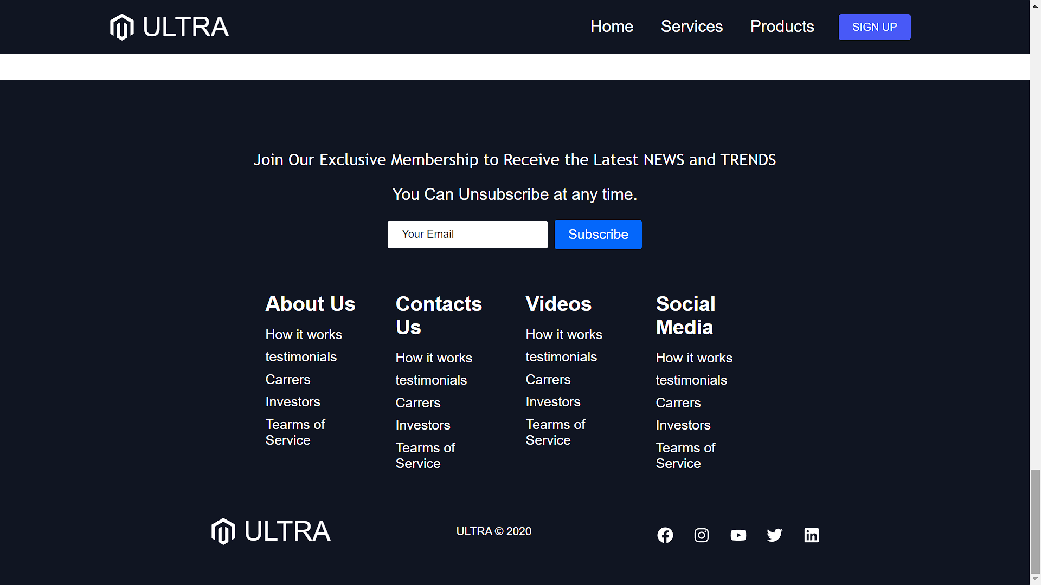Open How it works under Social Media
This screenshot has height=585, width=1041.
pos(694,358)
